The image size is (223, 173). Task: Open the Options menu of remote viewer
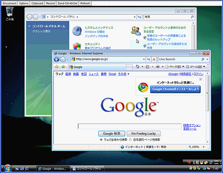click(23, 3)
